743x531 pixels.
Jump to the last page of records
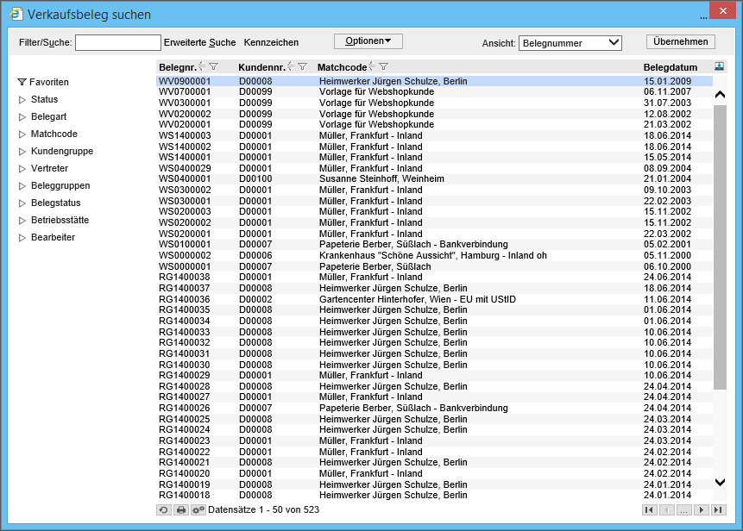tap(718, 509)
